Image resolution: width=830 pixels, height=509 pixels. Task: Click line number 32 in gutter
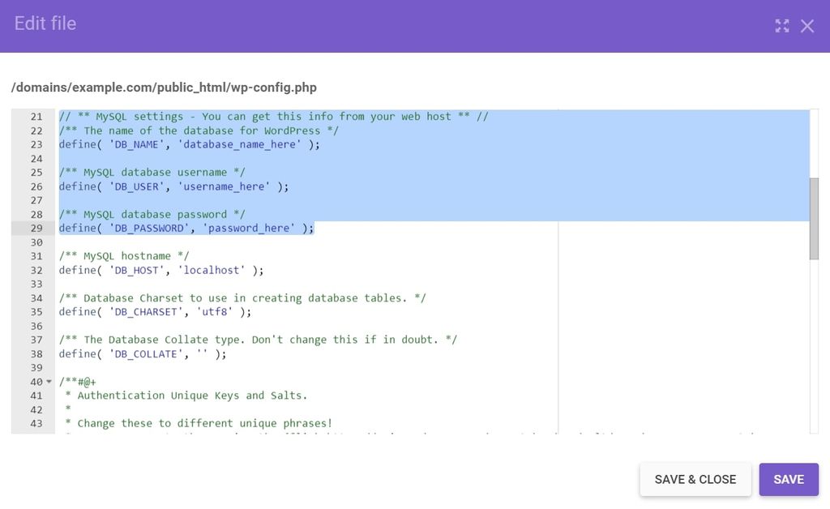(36, 271)
